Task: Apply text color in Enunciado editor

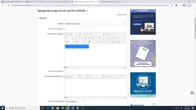Action: click(103, 38)
